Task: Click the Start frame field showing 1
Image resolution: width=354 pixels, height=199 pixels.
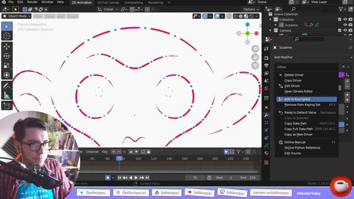Action: 223,178
